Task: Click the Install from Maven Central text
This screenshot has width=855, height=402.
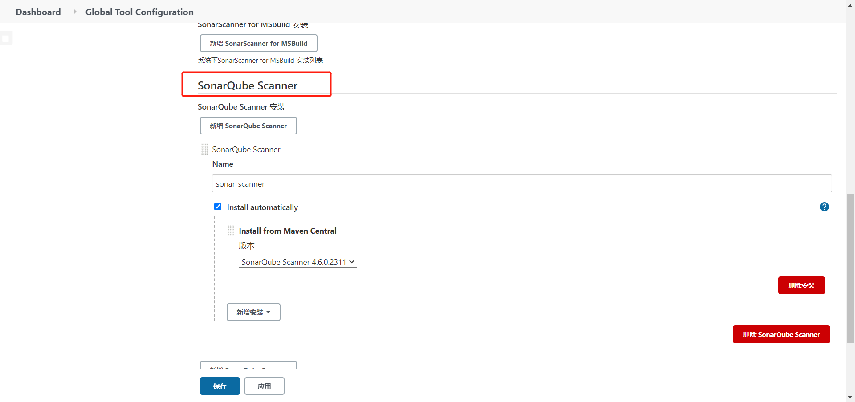Action: [288, 231]
